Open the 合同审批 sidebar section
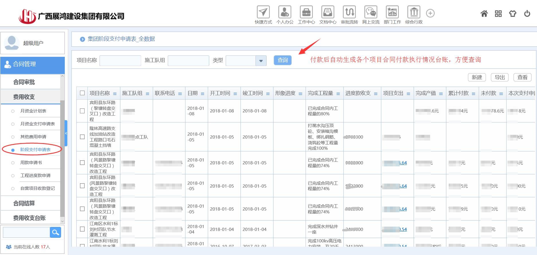 coord(24,82)
